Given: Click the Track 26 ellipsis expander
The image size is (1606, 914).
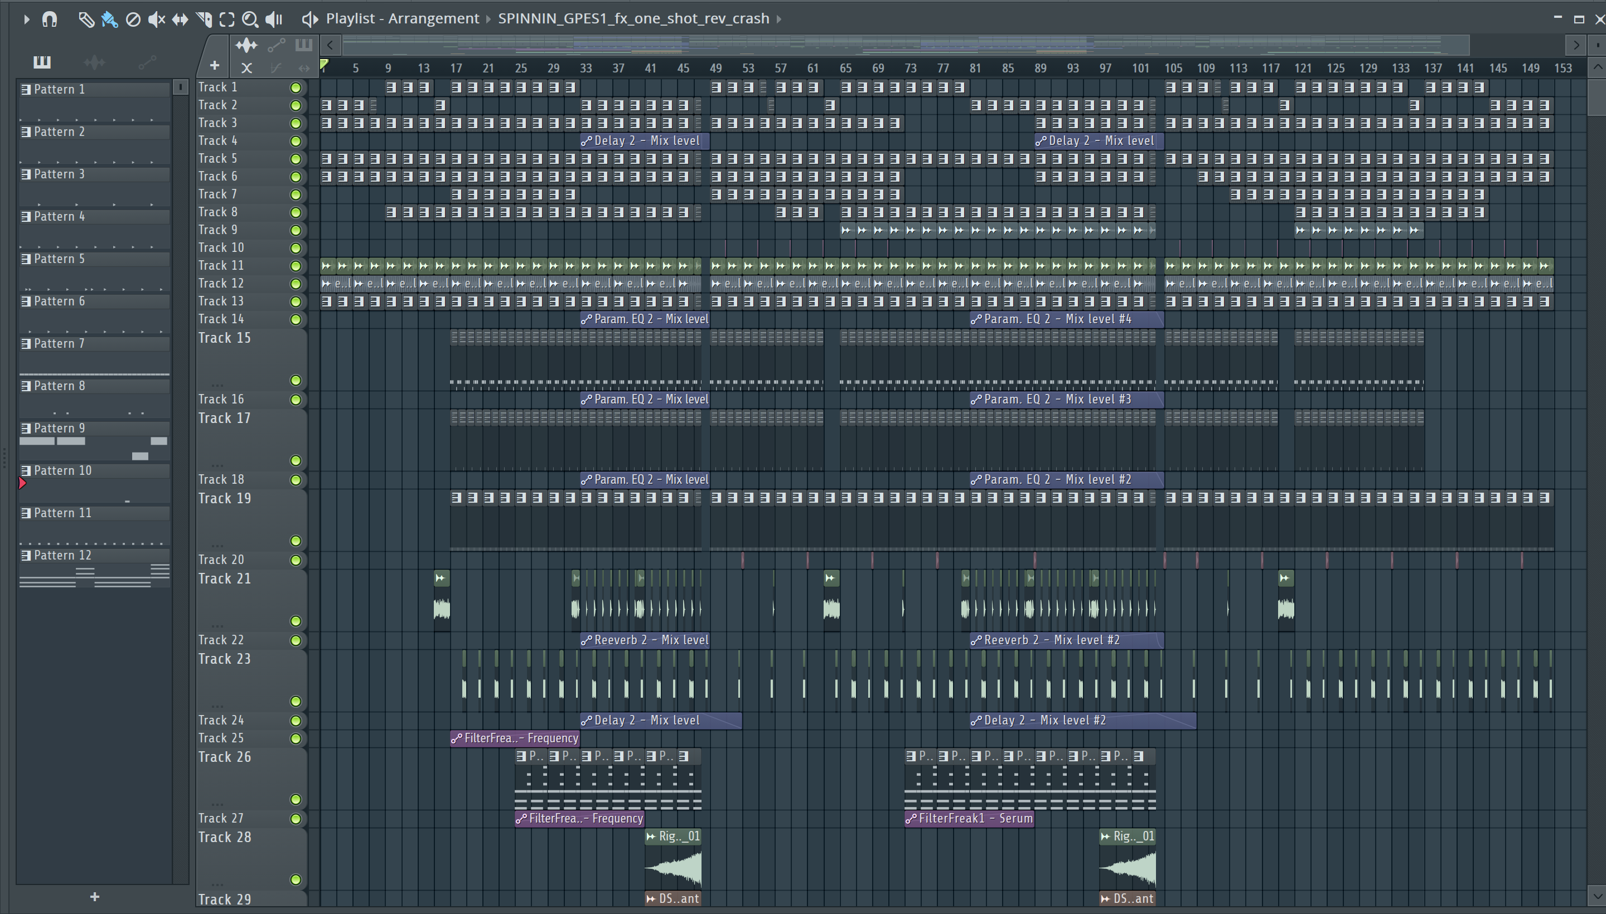Looking at the screenshot, I should tap(217, 804).
